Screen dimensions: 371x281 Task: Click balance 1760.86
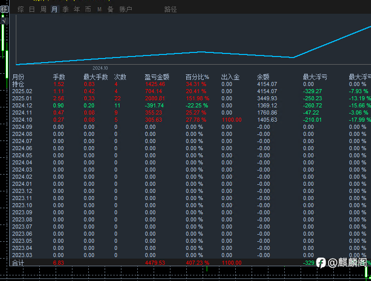coord(267,113)
